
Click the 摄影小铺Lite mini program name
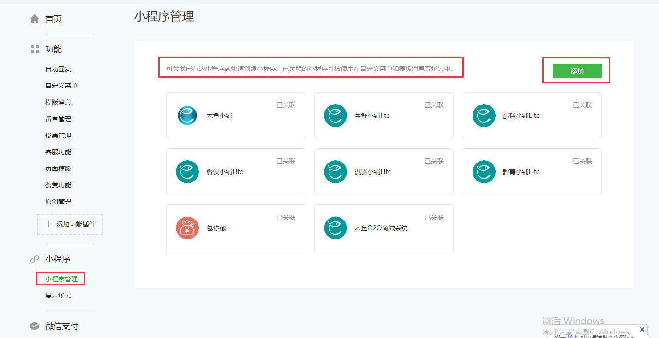[373, 172]
